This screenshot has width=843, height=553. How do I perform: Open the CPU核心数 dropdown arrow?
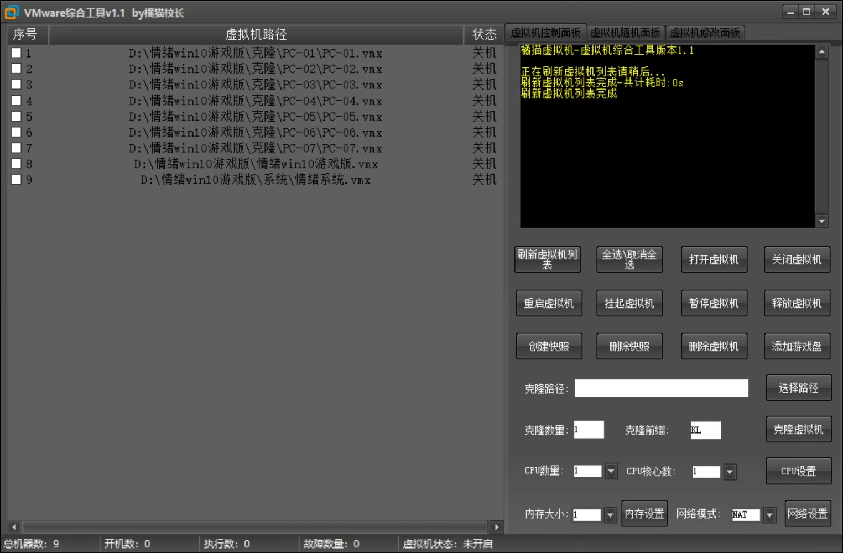[x=730, y=472]
